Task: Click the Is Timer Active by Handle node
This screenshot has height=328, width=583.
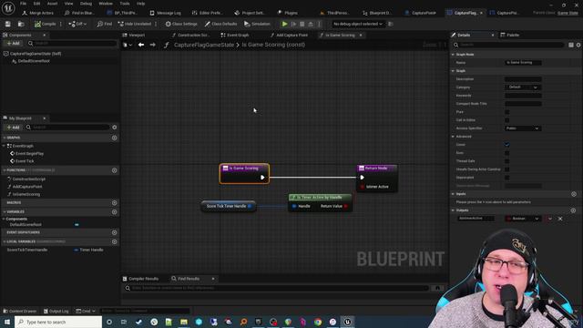Action: click(320, 202)
